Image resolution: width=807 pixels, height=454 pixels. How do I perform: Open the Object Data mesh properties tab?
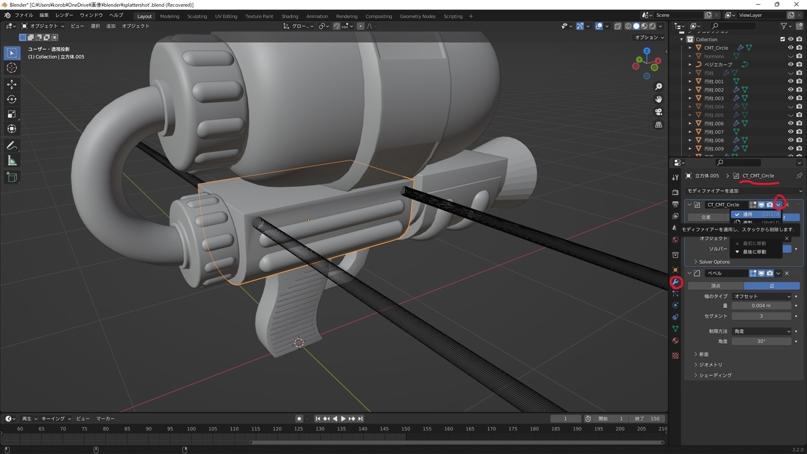(676, 328)
